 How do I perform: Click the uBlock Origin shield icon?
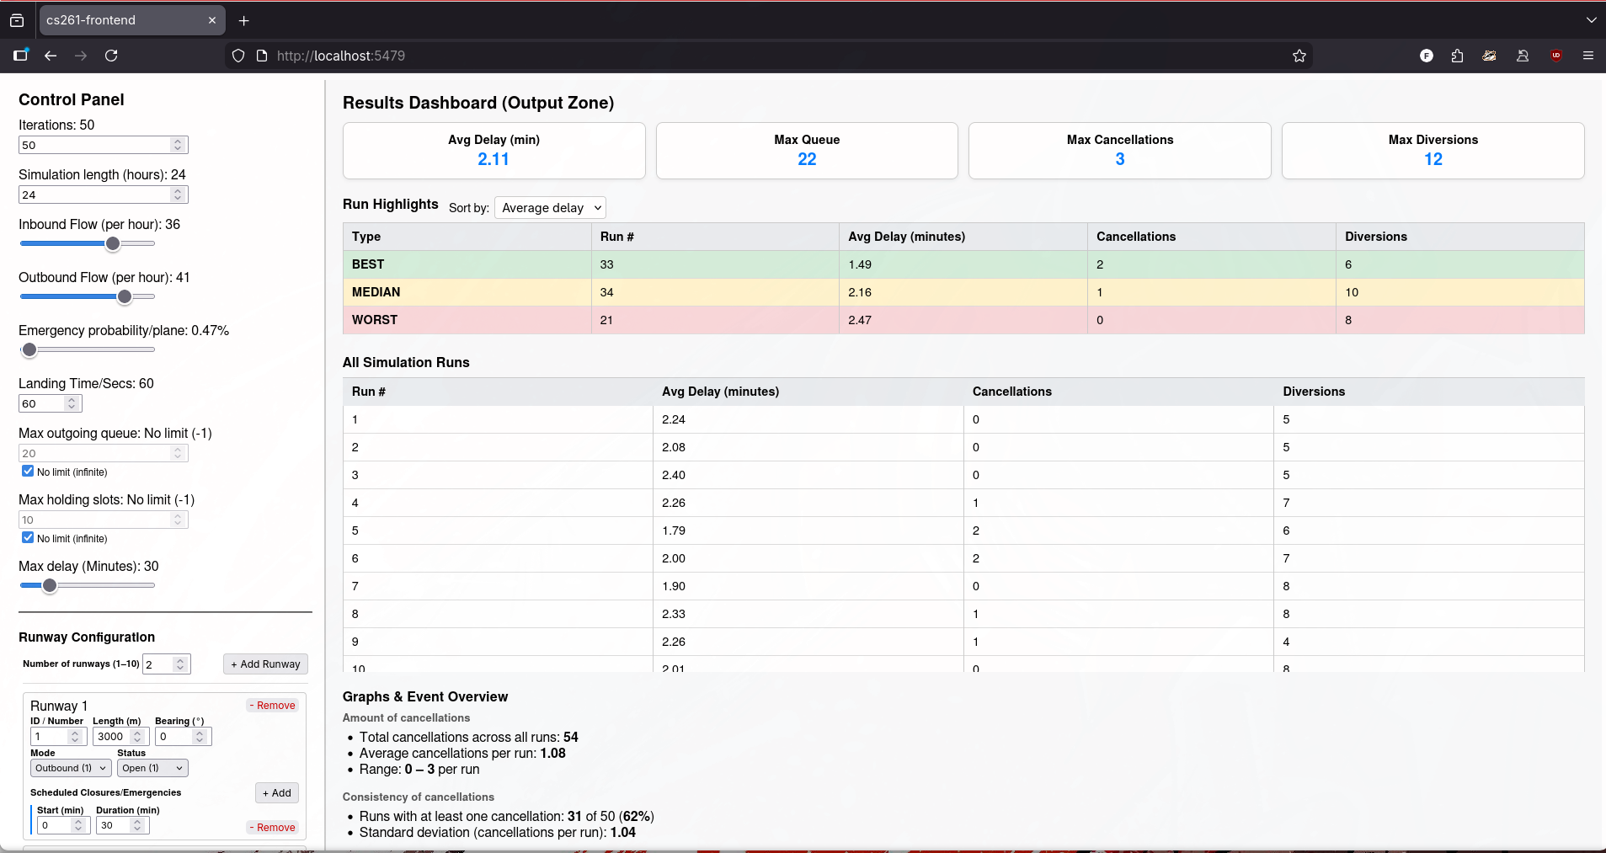1555,56
